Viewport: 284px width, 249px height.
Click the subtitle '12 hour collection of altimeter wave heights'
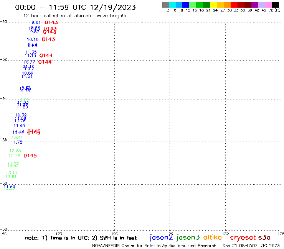coord(74,16)
